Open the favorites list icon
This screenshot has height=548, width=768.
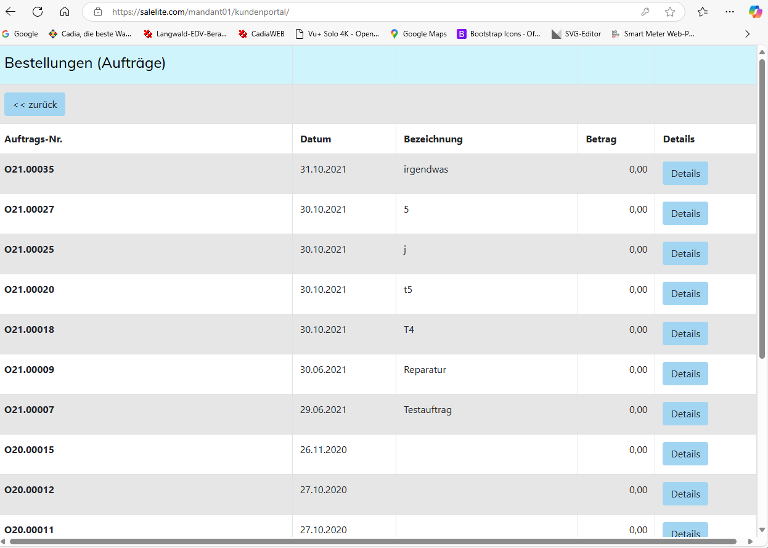[703, 12]
